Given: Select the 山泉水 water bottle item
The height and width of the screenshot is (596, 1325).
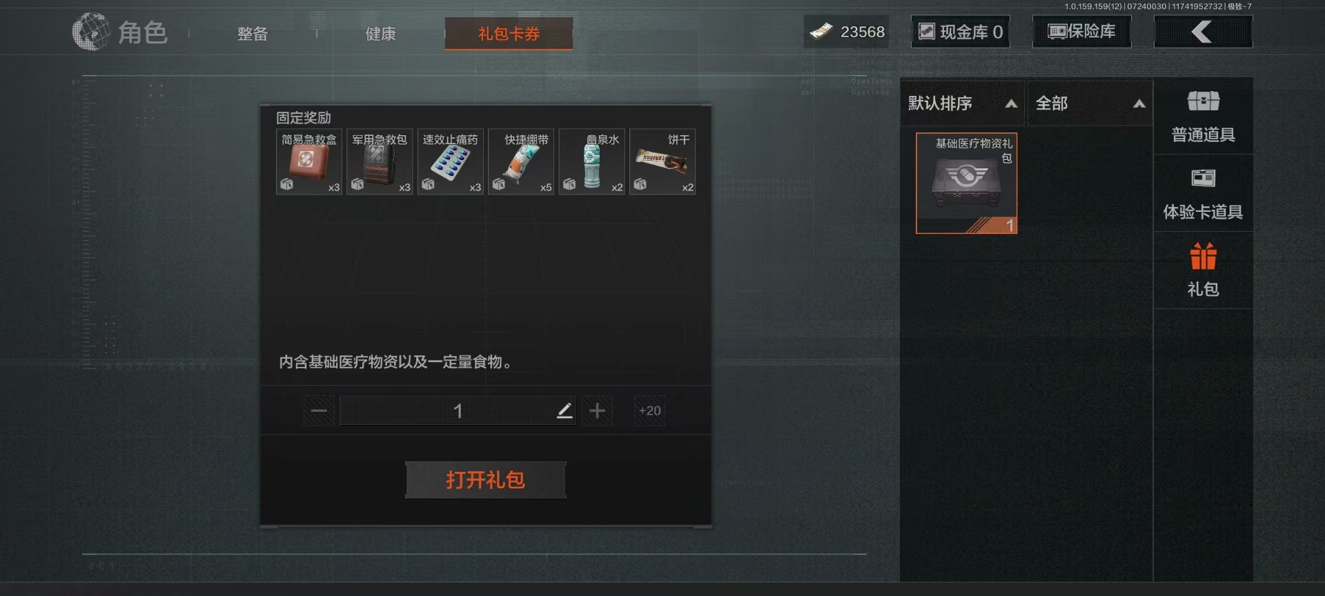Looking at the screenshot, I should tap(591, 161).
